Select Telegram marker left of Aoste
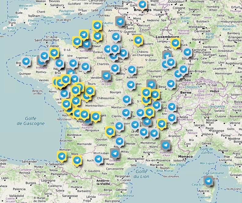Screen dimensions: 242x203 (x=172, y=118)
